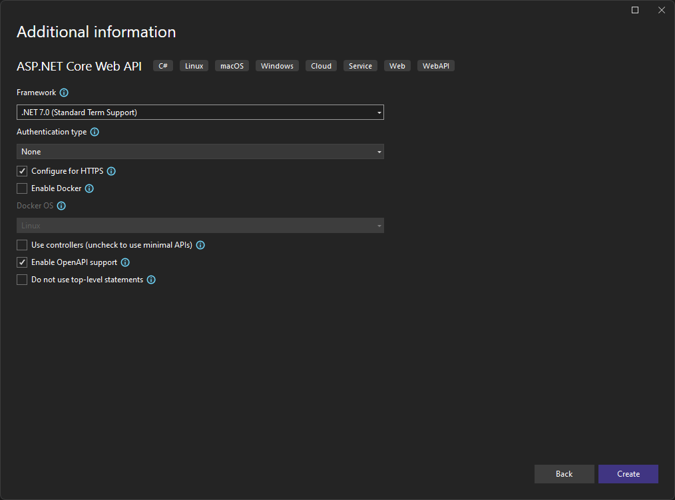675x500 pixels.
Task: Check Do not use top-level statements
Action: (x=21, y=280)
